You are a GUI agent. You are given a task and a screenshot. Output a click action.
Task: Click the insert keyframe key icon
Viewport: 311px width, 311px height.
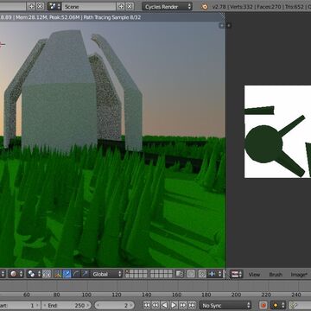pyautogui.click(x=293, y=305)
